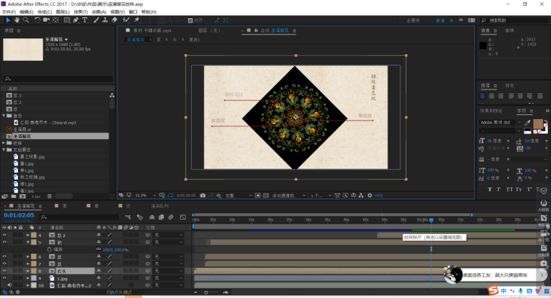The height and width of the screenshot is (298, 551).
Task: Open the 效果(T) menu
Action: point(81,11)
